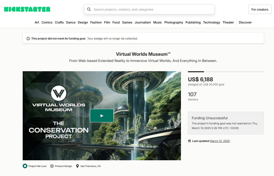This screenshot has height=176, width=274.
Task: Click the San Francisco, CA location link
Action: tap(90, 166)
